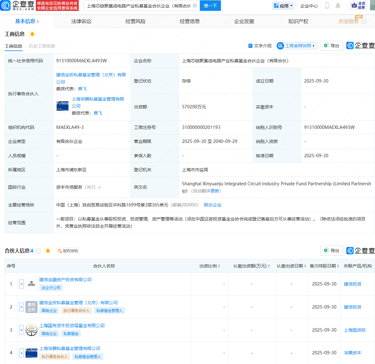Clear the search box text
The height and width of the screenshot is (364, 375).
195,6
